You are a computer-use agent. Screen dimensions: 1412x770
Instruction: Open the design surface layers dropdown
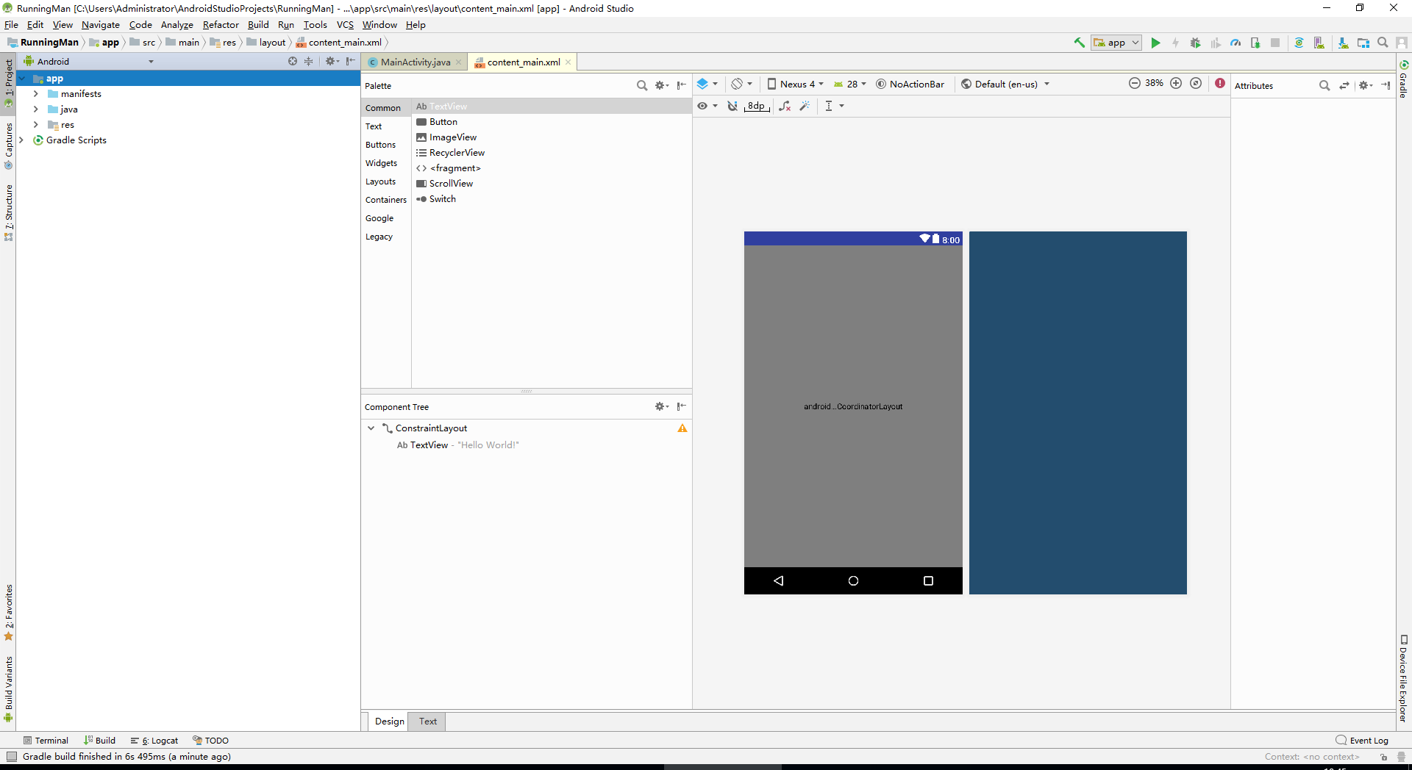coord(707,84)
